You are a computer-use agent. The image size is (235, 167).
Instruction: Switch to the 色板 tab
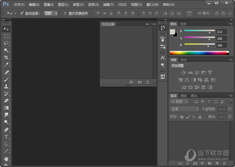[x=183, y=24]
